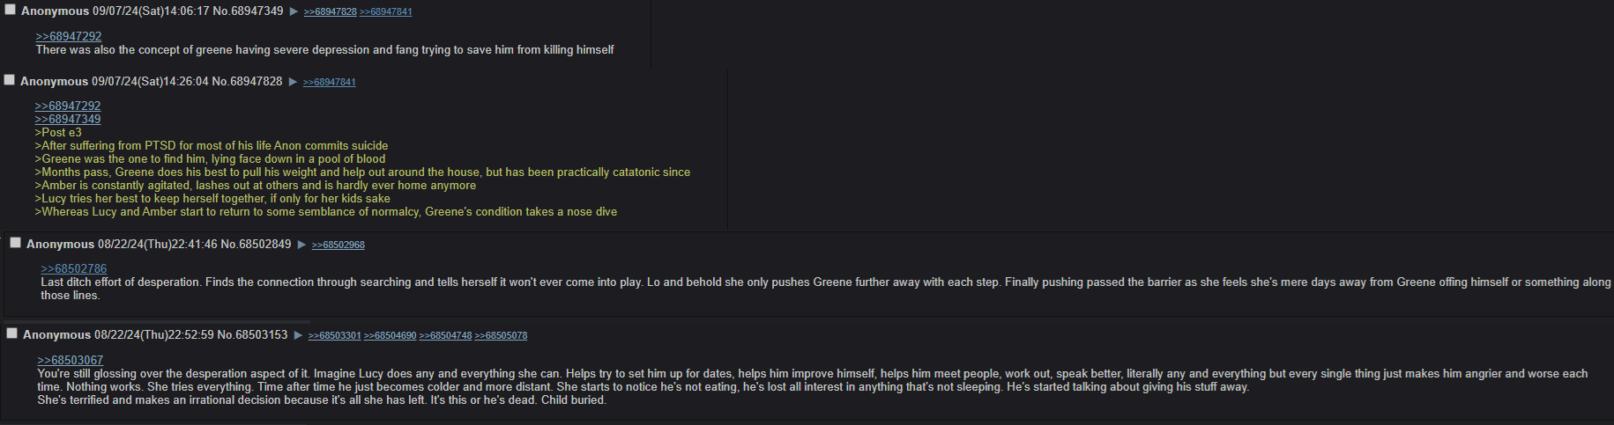Select the checkbox for post No.68503153
This screenshot has height=425, width=1614.
point(12,333)
